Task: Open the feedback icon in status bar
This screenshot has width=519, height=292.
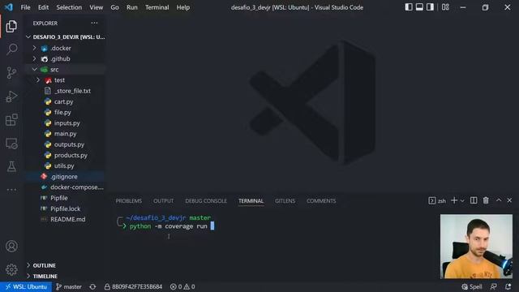Action: pyautogui.click(x=494, y=286)
